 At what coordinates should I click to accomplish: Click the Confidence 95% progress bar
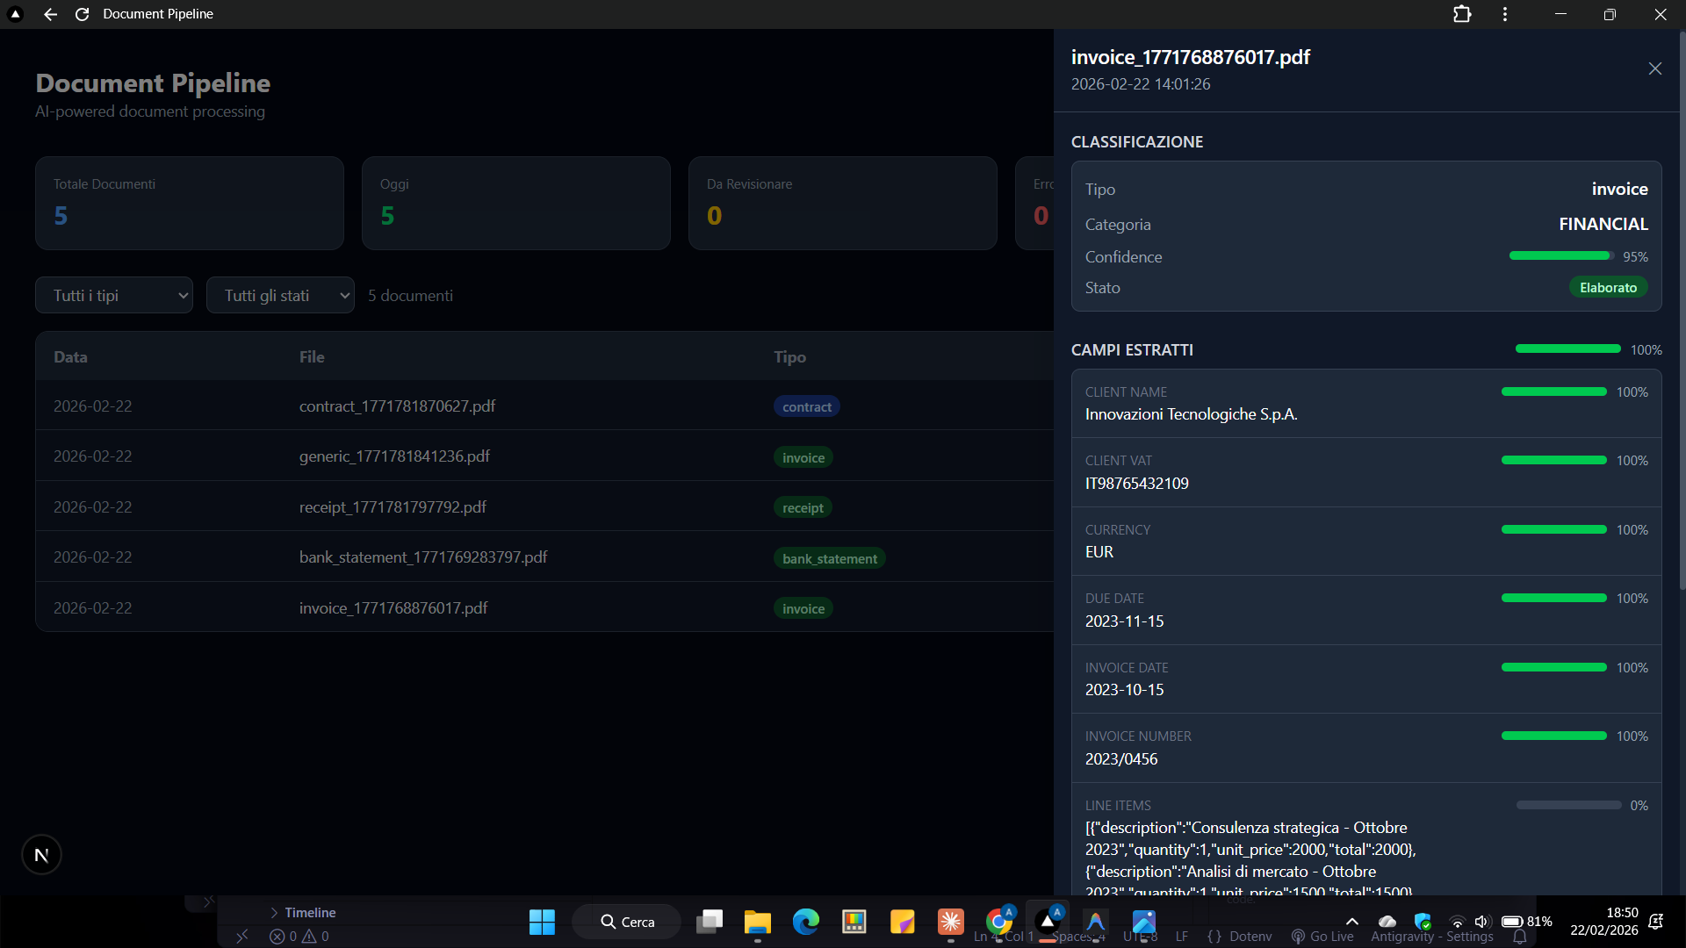pyautogui.click(x=1560, y=256)
